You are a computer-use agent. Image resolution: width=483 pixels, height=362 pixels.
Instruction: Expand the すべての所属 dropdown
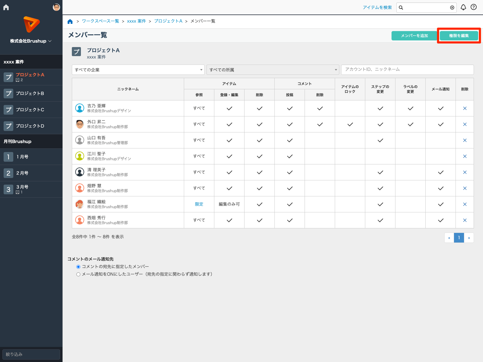(x=273, y=70)
